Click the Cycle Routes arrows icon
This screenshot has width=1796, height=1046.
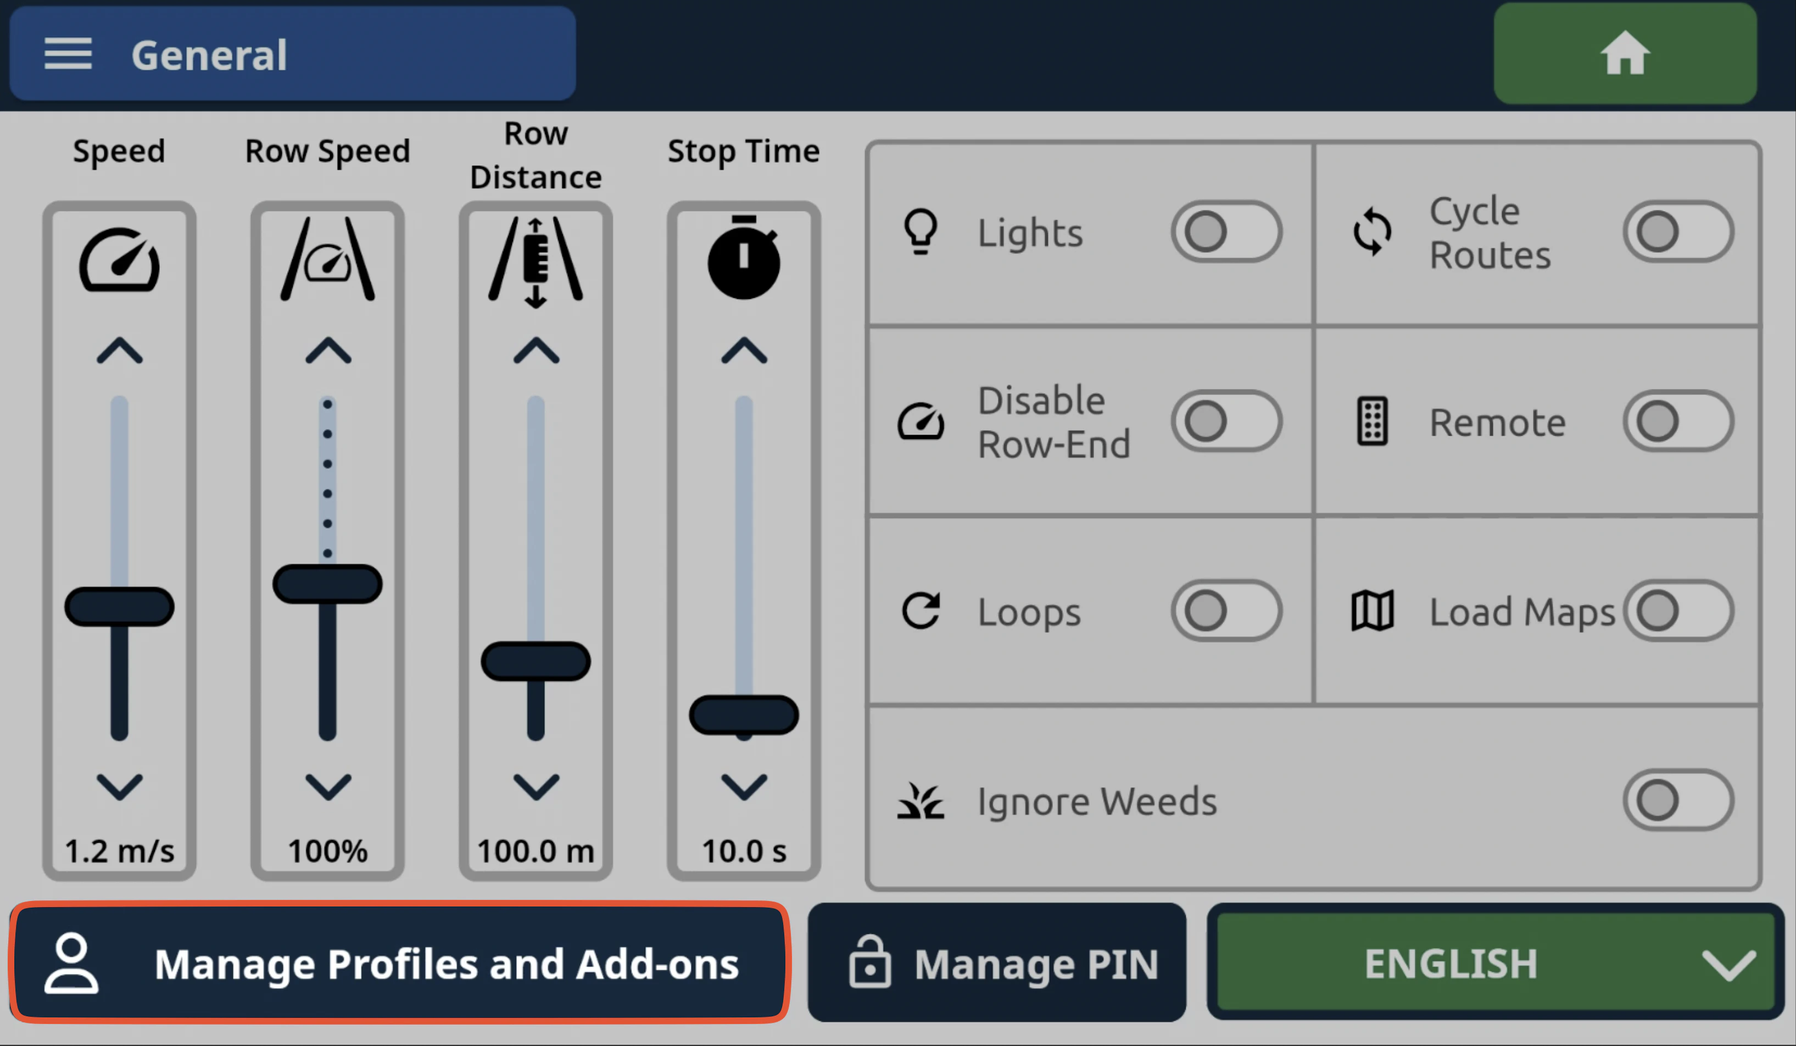(1372, 231)
